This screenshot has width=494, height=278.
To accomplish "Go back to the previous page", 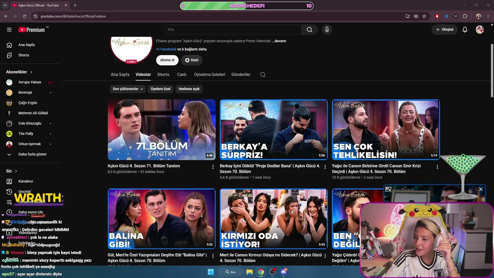I will point(6,16).
